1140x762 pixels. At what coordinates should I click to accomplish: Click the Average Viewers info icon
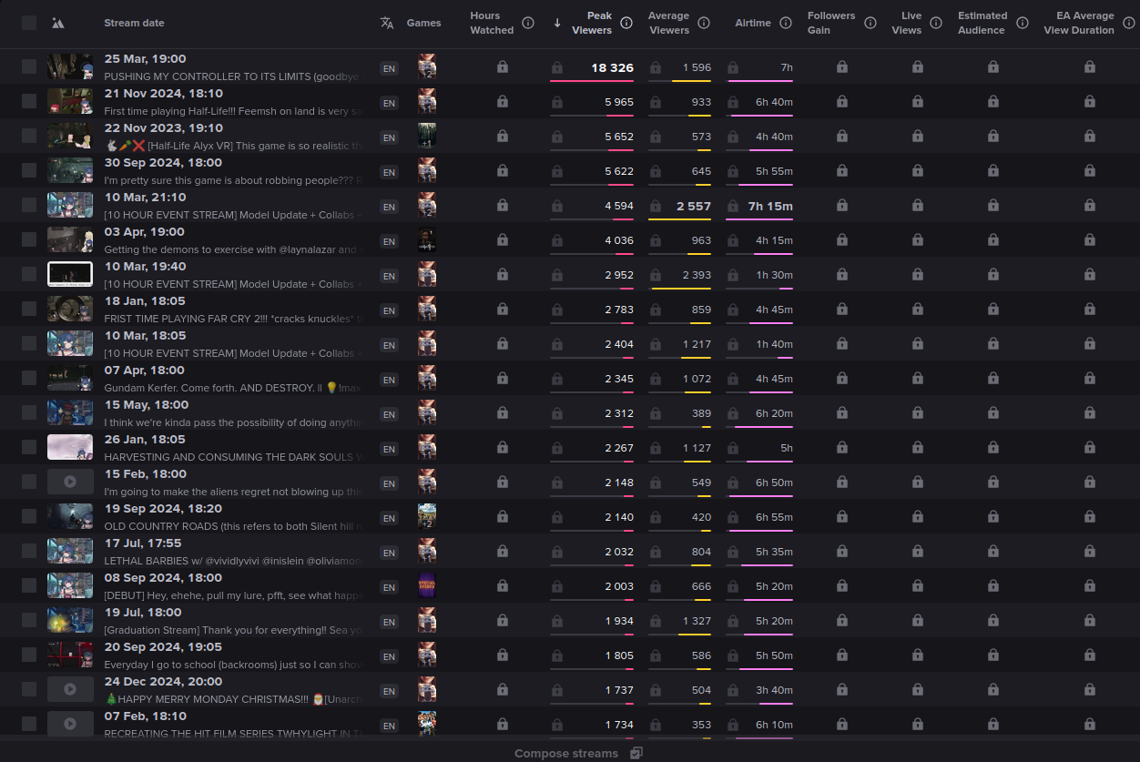[704, 23]
